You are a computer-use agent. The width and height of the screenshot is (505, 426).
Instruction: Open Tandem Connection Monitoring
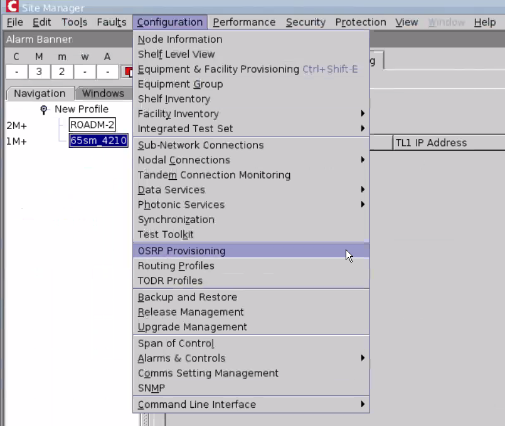pyautogui.click(x=251, y=175)
